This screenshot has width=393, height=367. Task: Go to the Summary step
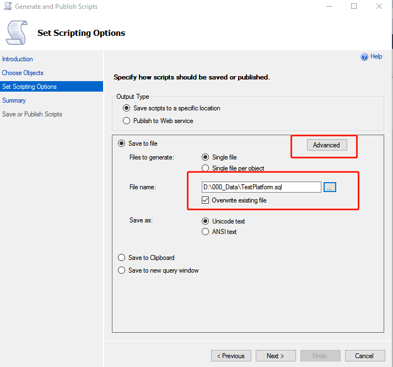click(x=14, y=100)
